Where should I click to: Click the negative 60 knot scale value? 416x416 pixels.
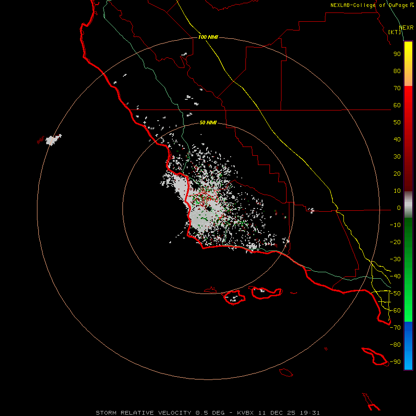[x=395, y=311]
